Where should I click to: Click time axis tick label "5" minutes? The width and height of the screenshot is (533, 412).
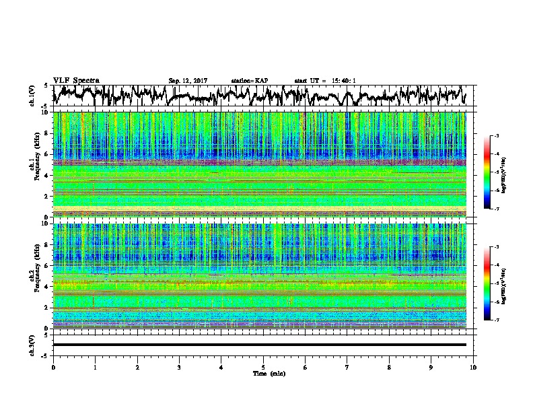[263, 368]
